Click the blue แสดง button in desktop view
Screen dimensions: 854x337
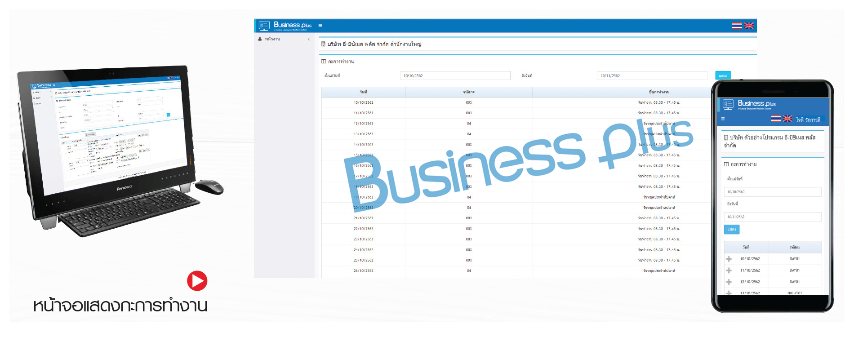tap(723, 75)
